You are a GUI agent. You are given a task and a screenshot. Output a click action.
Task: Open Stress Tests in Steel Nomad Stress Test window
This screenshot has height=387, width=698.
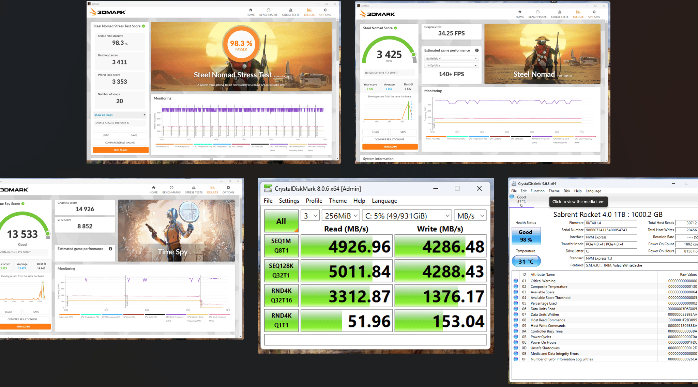tap(291, 12)
